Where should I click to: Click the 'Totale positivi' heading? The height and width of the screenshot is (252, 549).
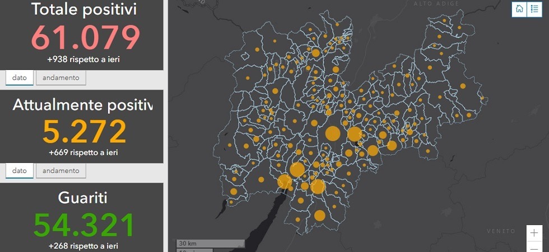(x=83, y=9)
